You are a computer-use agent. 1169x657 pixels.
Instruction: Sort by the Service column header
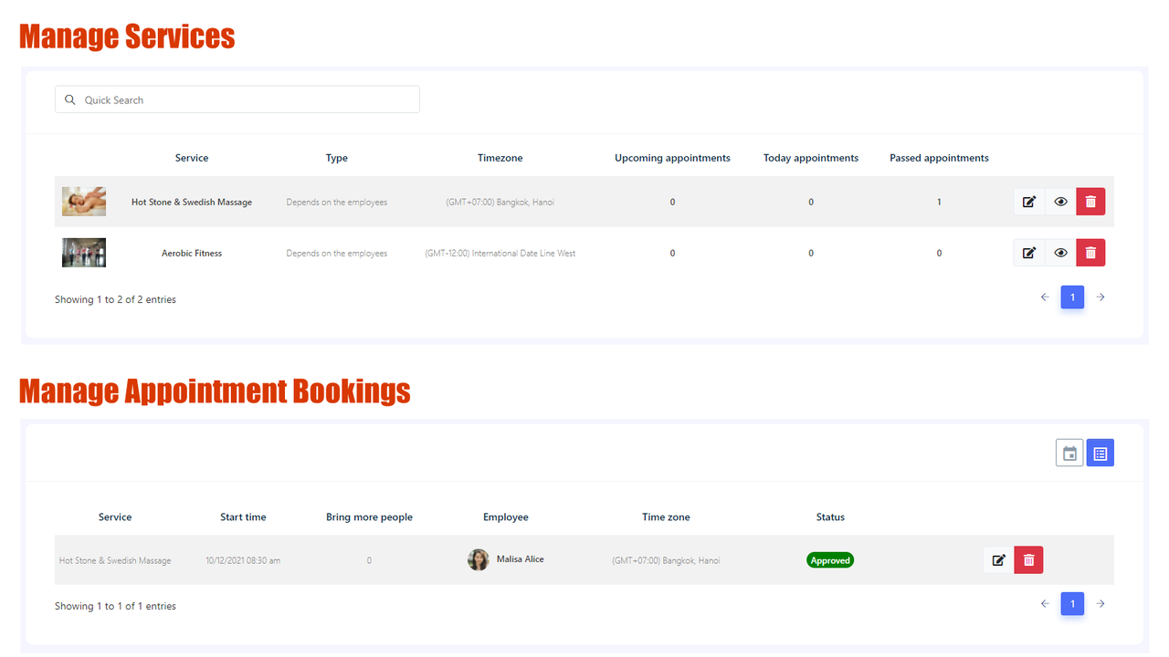[x=192, y=157]
